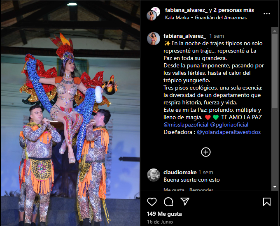Share post with paper plane icon
Image resolution: width=280 pixels, height=226 pixels.
185,202
